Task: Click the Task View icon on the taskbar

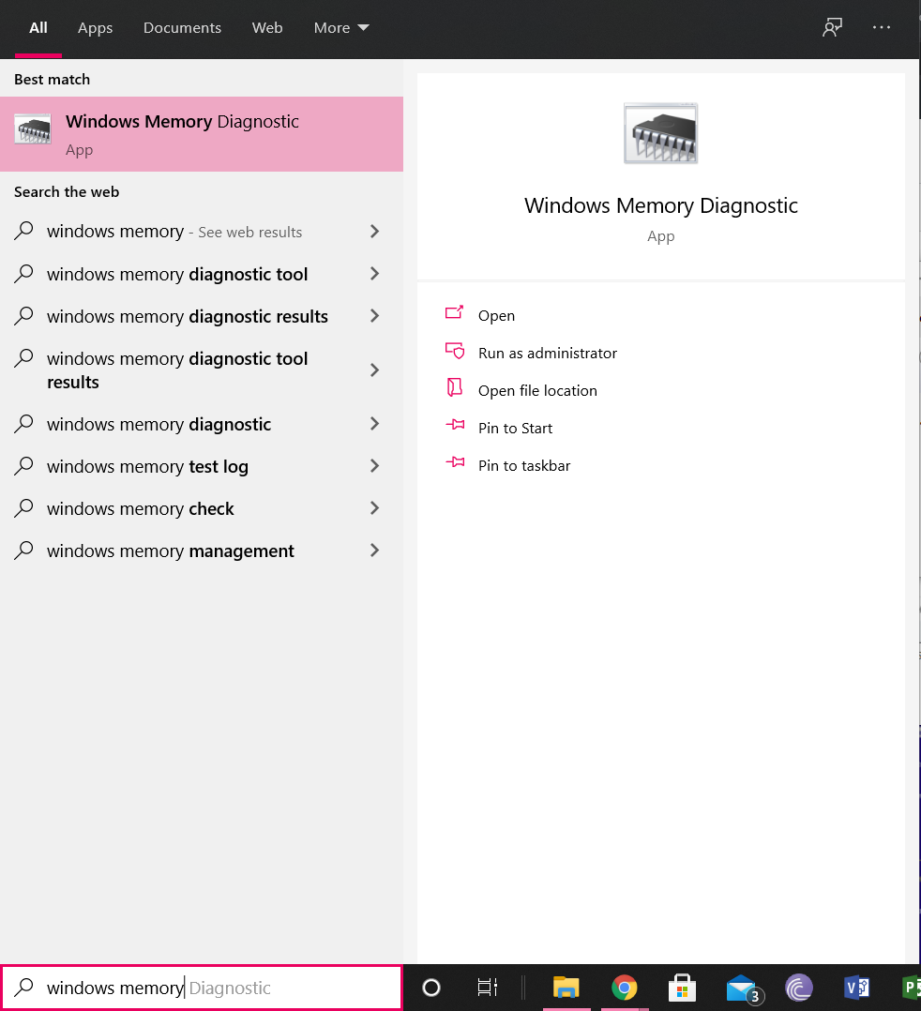Action: coord(487,988)
